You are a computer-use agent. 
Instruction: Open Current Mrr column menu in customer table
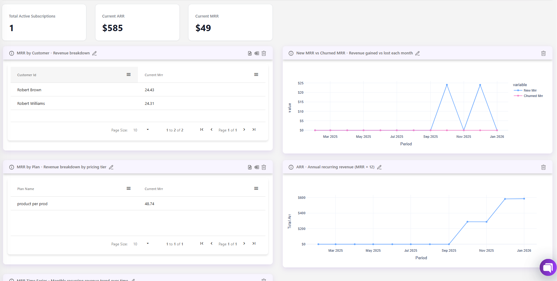256,75
